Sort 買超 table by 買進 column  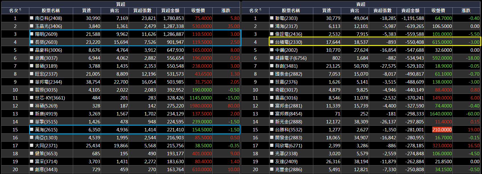(87, 11)
